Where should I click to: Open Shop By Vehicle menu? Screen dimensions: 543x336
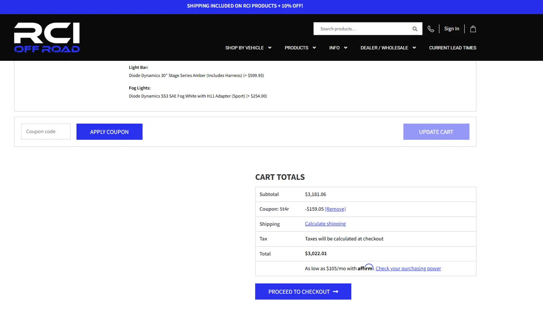(244, 48)
